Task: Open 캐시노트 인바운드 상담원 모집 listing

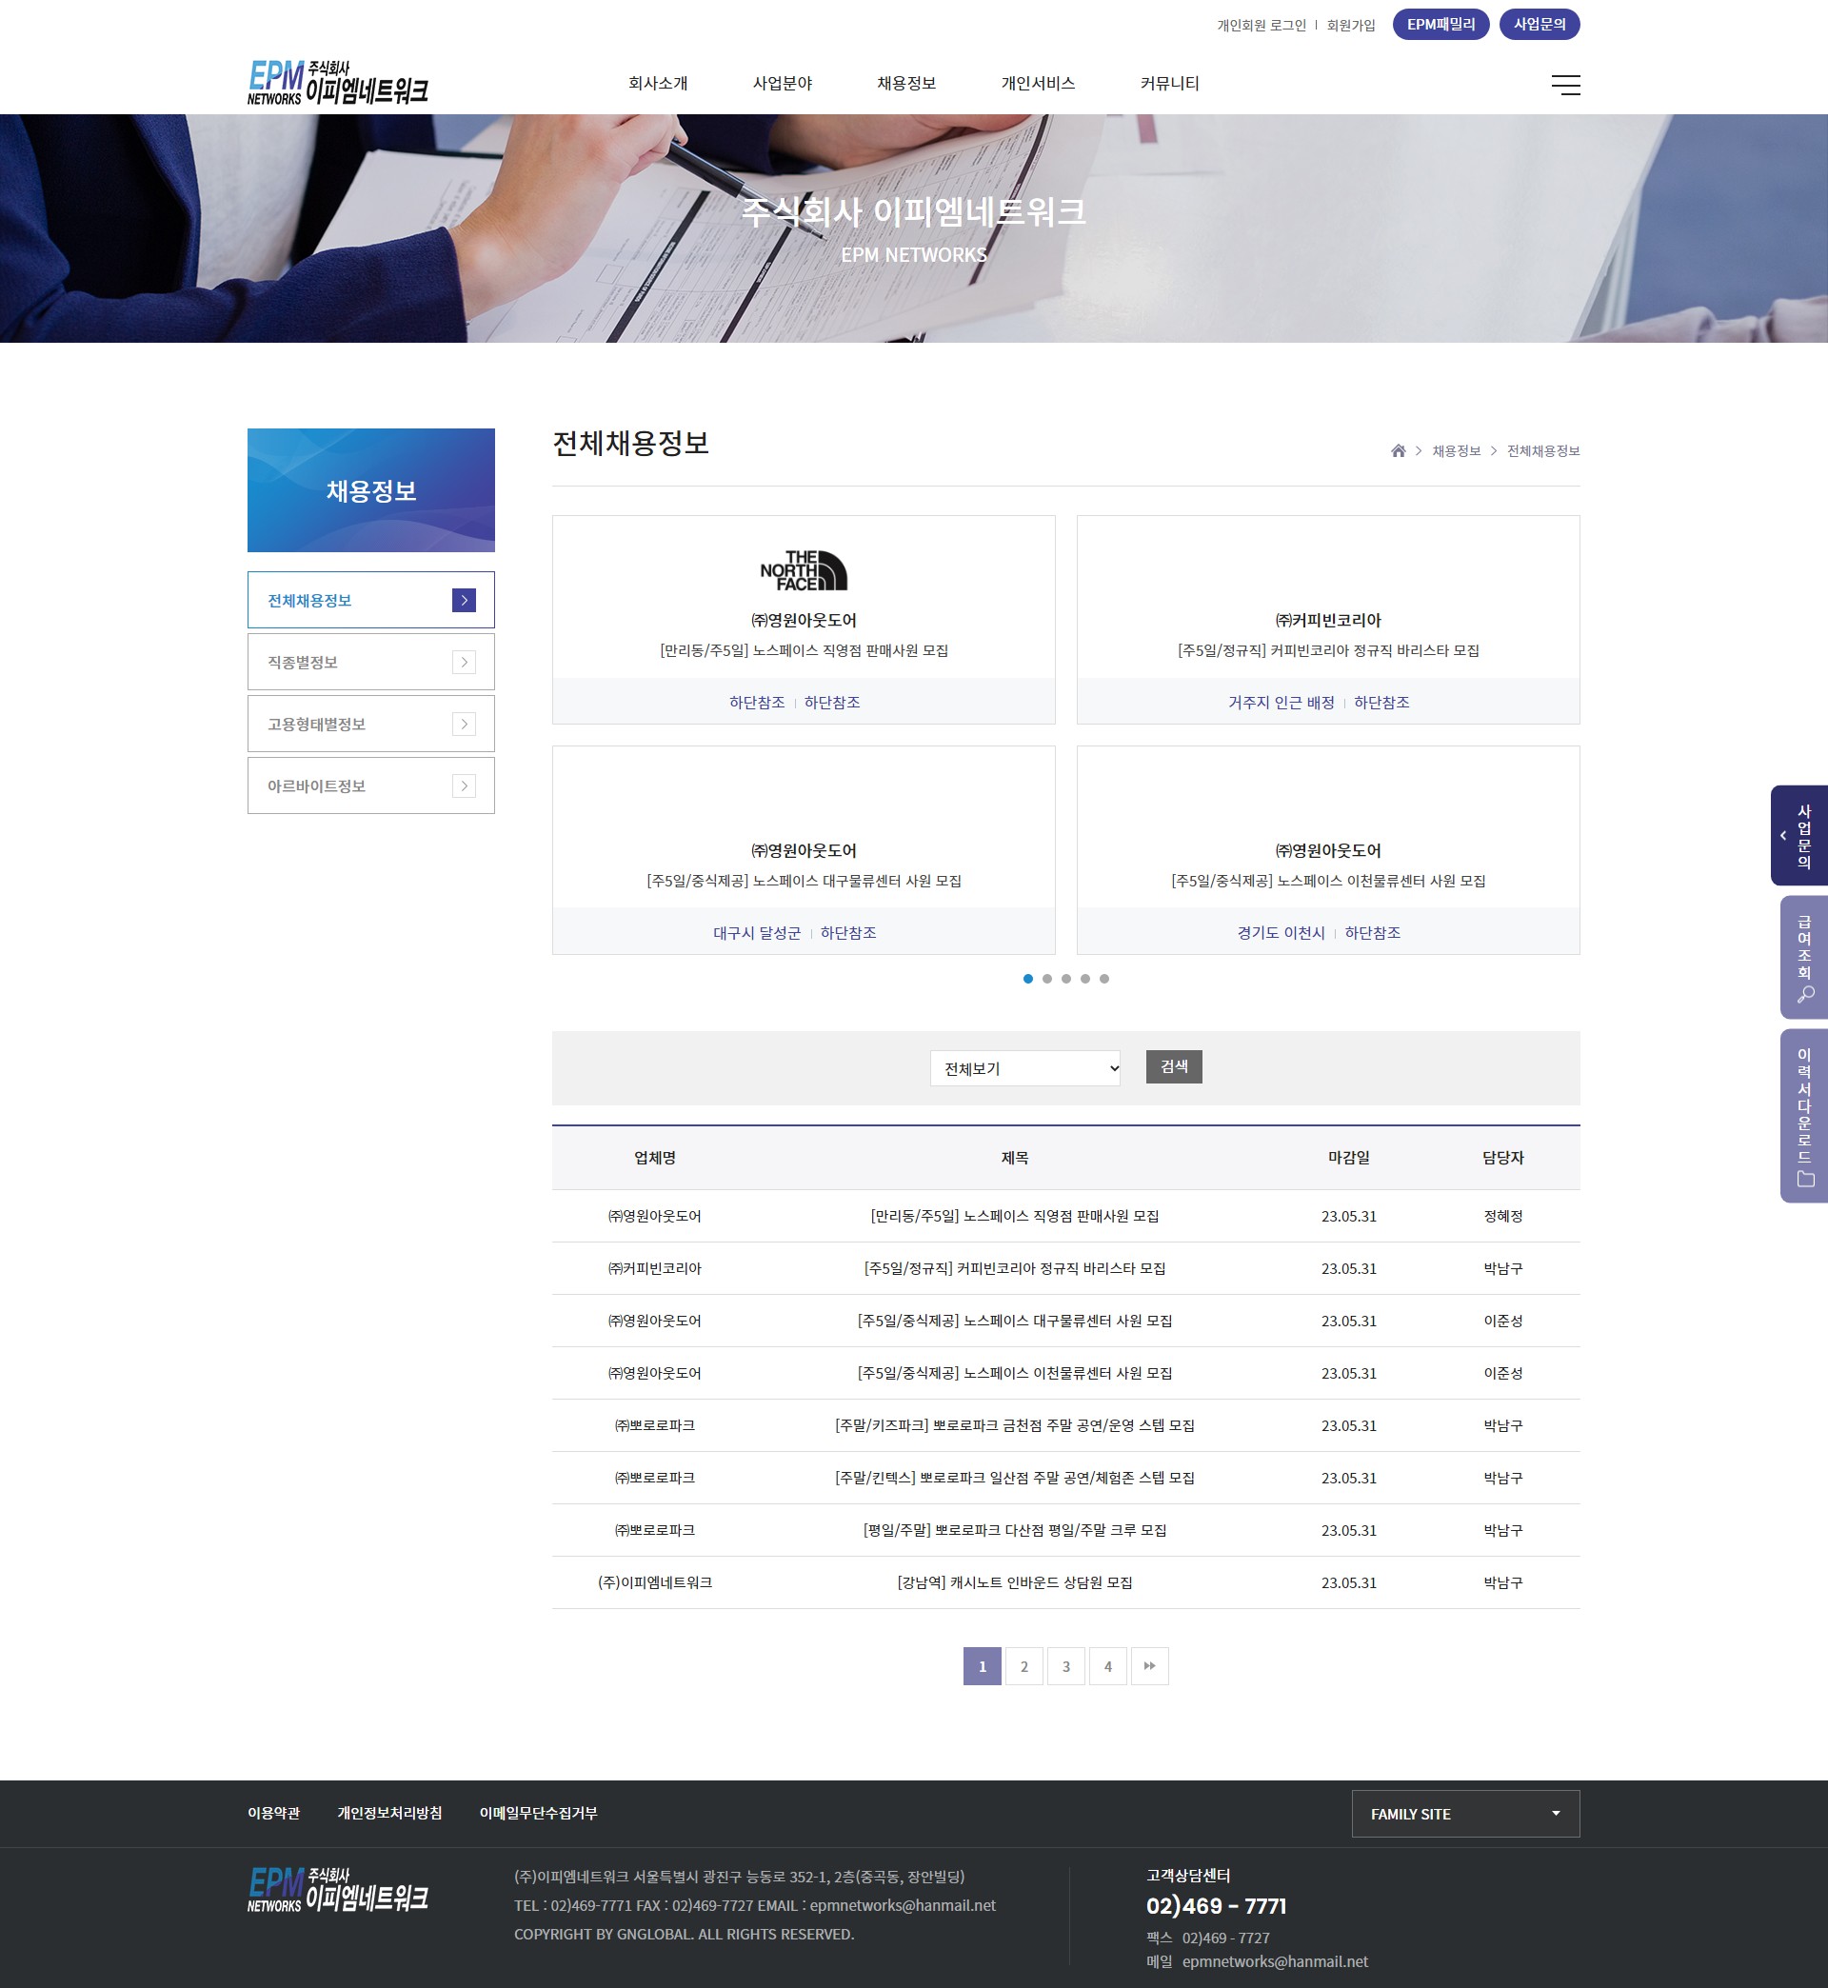Action: pos(1014,1583)
